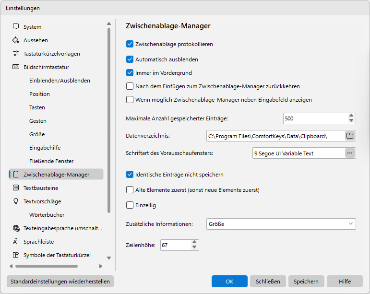Select Zwischenablage-Manager in sidebar

[56, 174]
